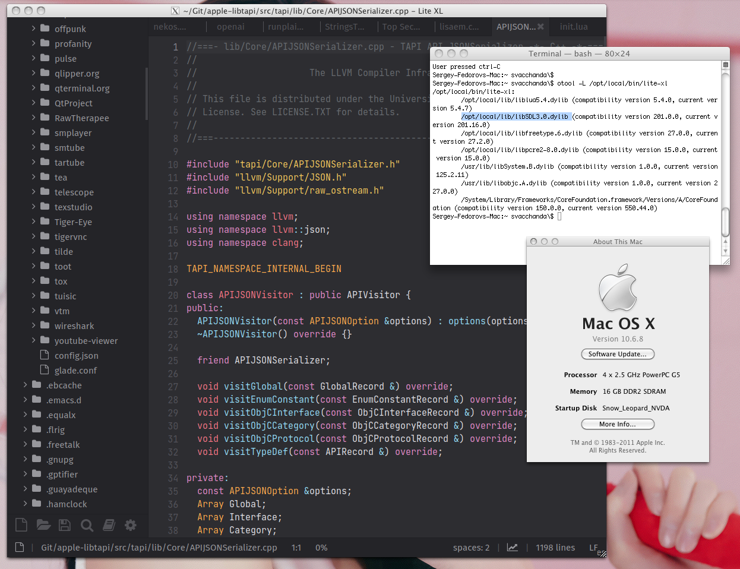This screenshot has width=740, height=569.
Task: Select the tuisic folder row
Action: coord(77,296)
